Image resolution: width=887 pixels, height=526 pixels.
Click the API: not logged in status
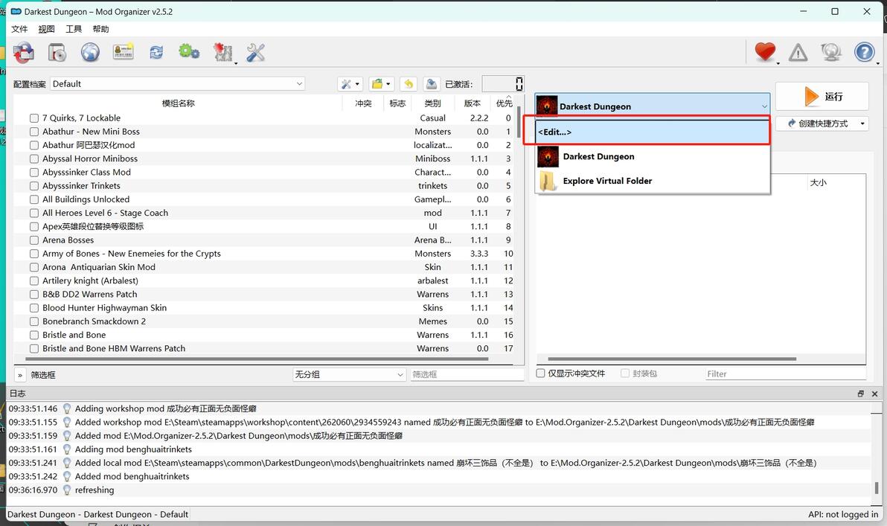843,514
